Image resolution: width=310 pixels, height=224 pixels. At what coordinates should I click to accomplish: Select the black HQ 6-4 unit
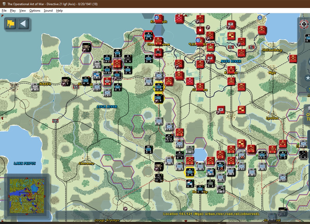pyautogui.click(x=86, y=81)
